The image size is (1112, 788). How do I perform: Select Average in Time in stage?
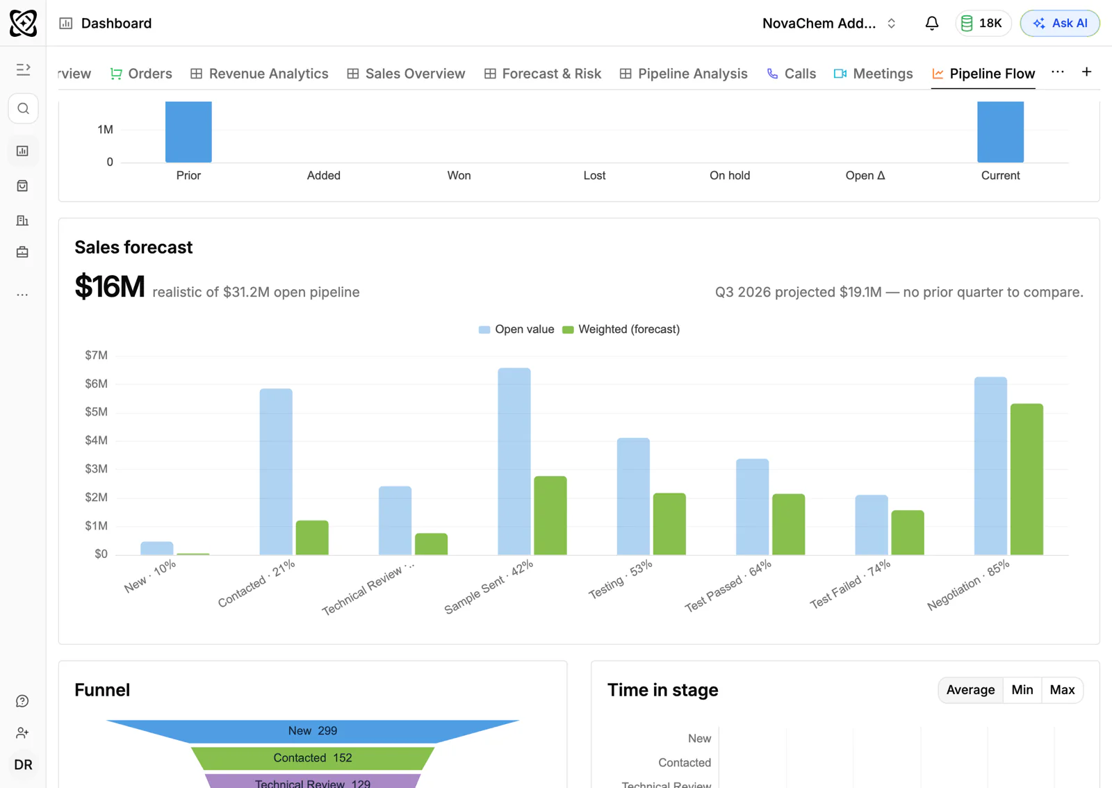coord(970,690)
